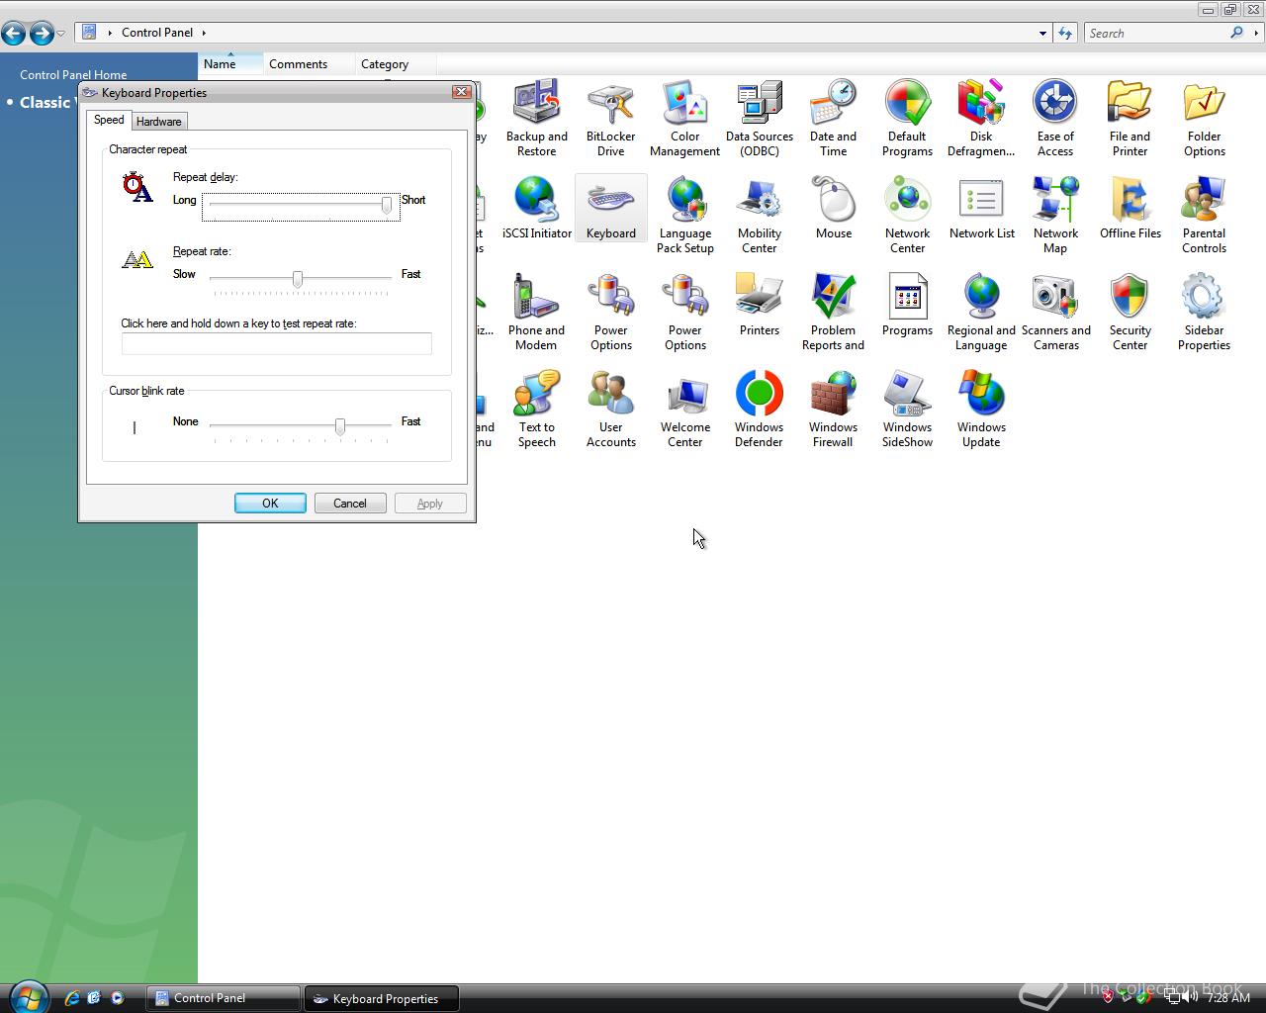Viewport: 1266px width, 1013px height.
Task: Open iSCSI Initiator icon
Action: [536, 209]
